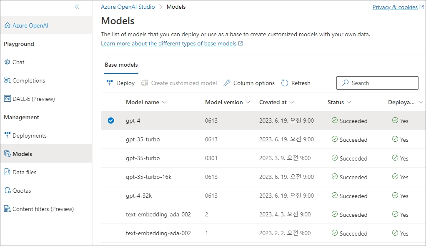Screen dimensions: 426x246
Task: Click the Refresh circular arrow icon
Action: [x=284, y=83]
